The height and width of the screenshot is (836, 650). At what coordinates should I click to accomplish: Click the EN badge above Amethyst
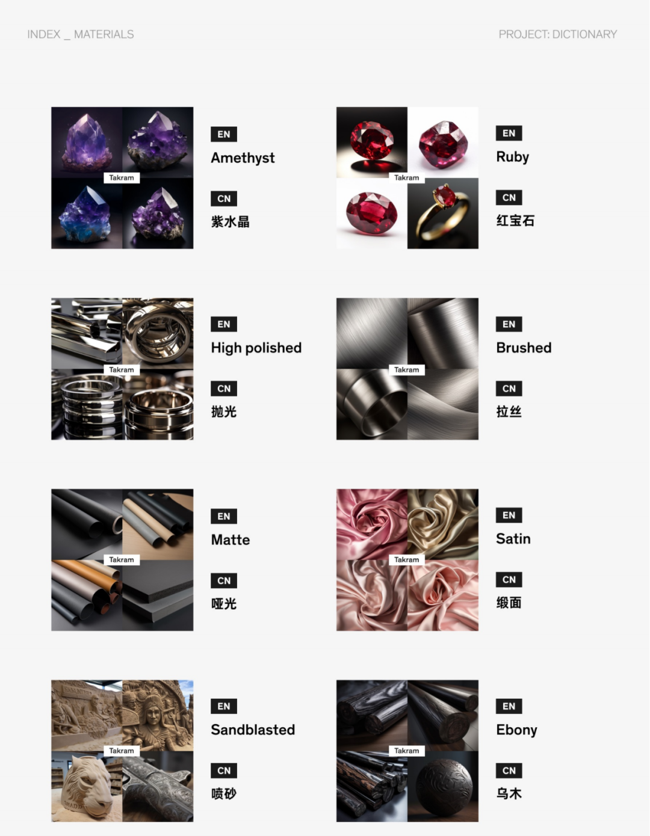coord(224,134)
